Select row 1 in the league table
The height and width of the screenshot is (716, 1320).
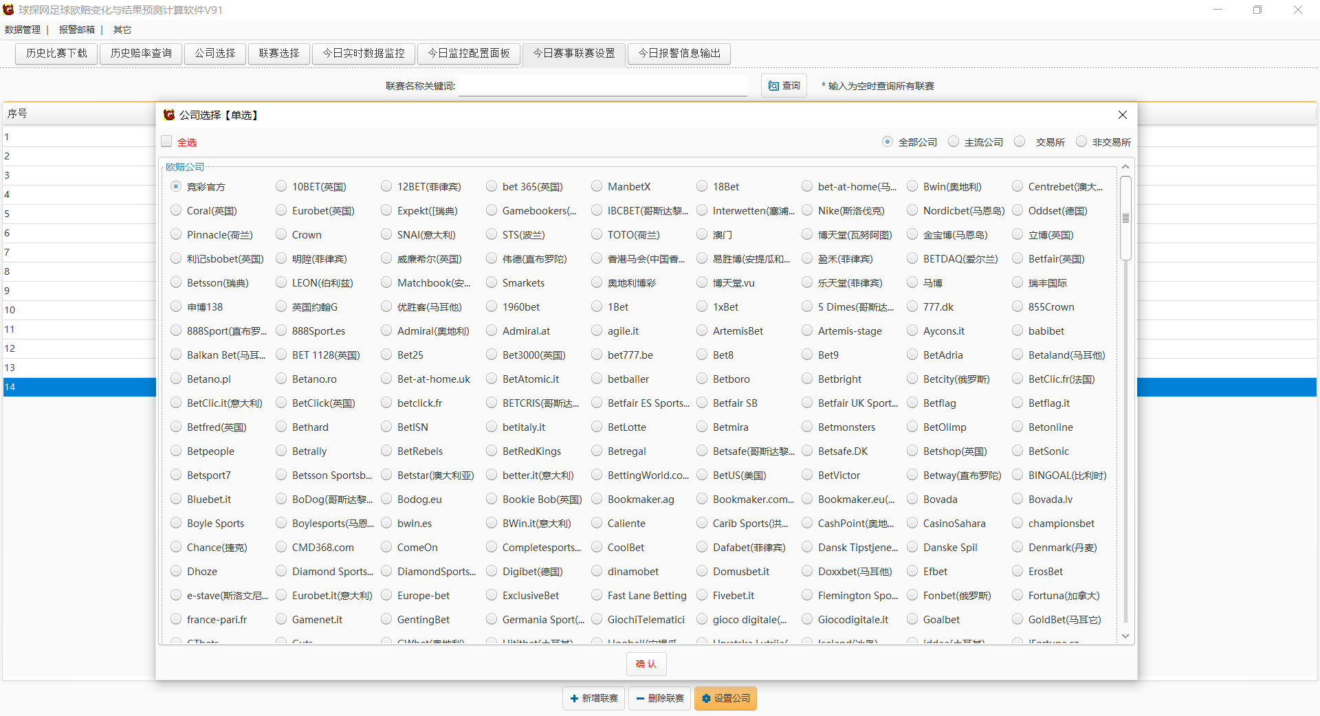coord(80,137)
